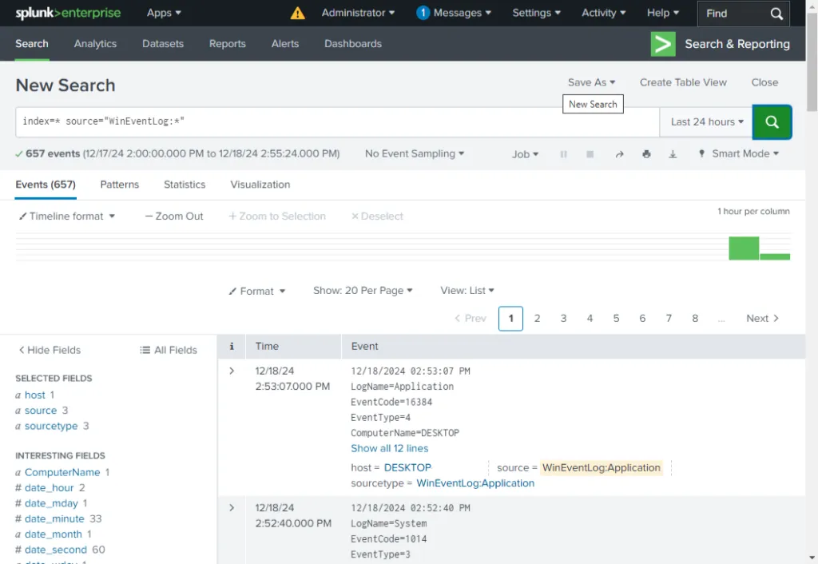
Task: Pause the search job
Action: click(563, 154)
